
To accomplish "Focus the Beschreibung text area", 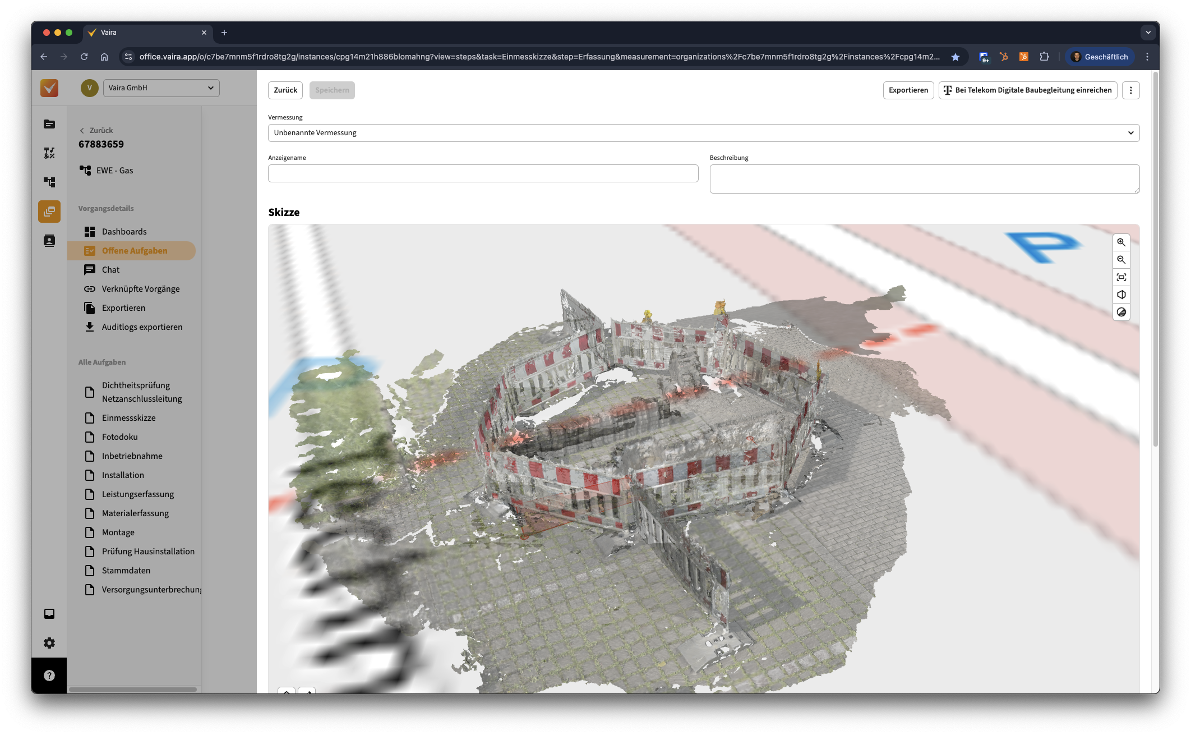I will pyautogui.click(x=924, y=179).
